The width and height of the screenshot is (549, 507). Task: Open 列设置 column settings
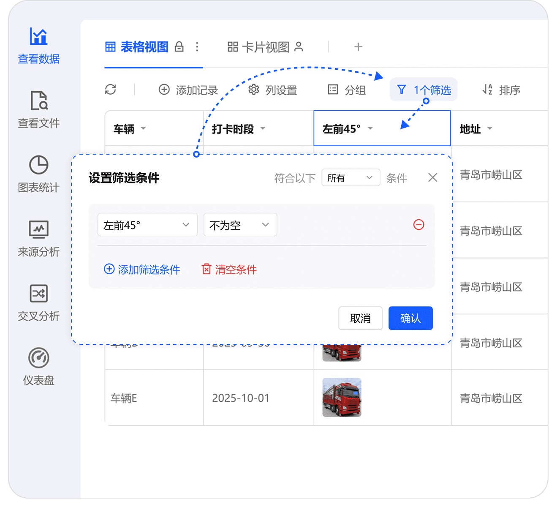point(273,90)
